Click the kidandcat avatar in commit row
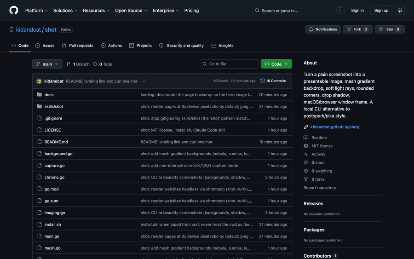Image resolution: width=414 pixels, height=259 pixels. pos(39,81)
